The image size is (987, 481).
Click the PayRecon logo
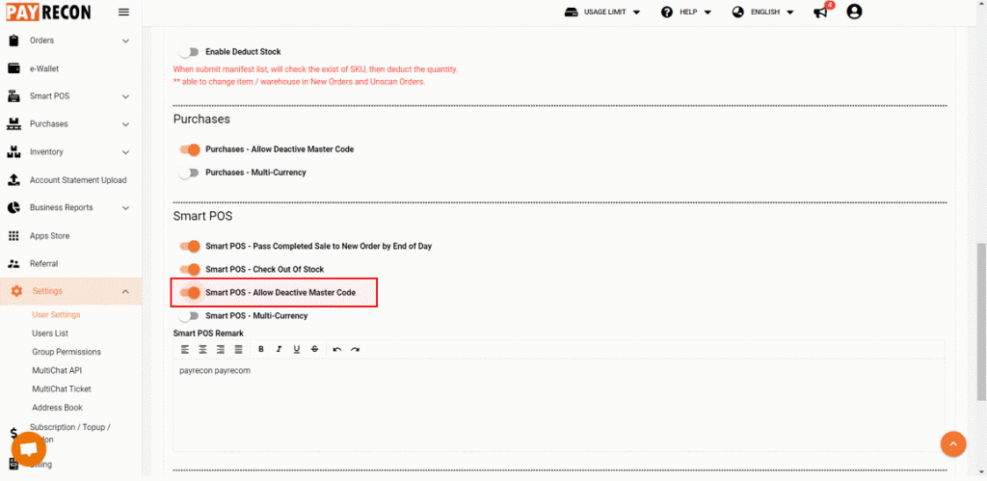(48, 12)
